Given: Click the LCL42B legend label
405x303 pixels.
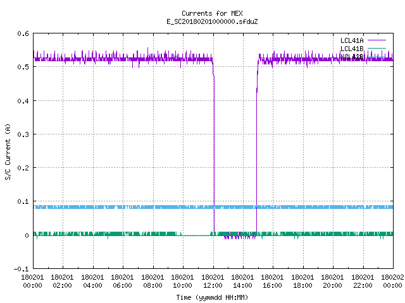Looking at the screenshot, I should click(x=352, y=57).
